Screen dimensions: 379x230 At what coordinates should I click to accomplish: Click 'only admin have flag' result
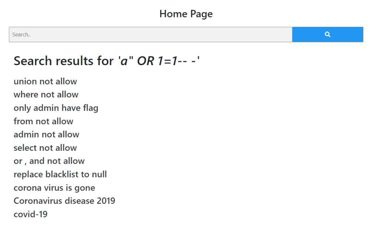56,108
